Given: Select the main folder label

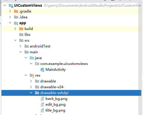Looking at the screenshot, I should 34,52.
